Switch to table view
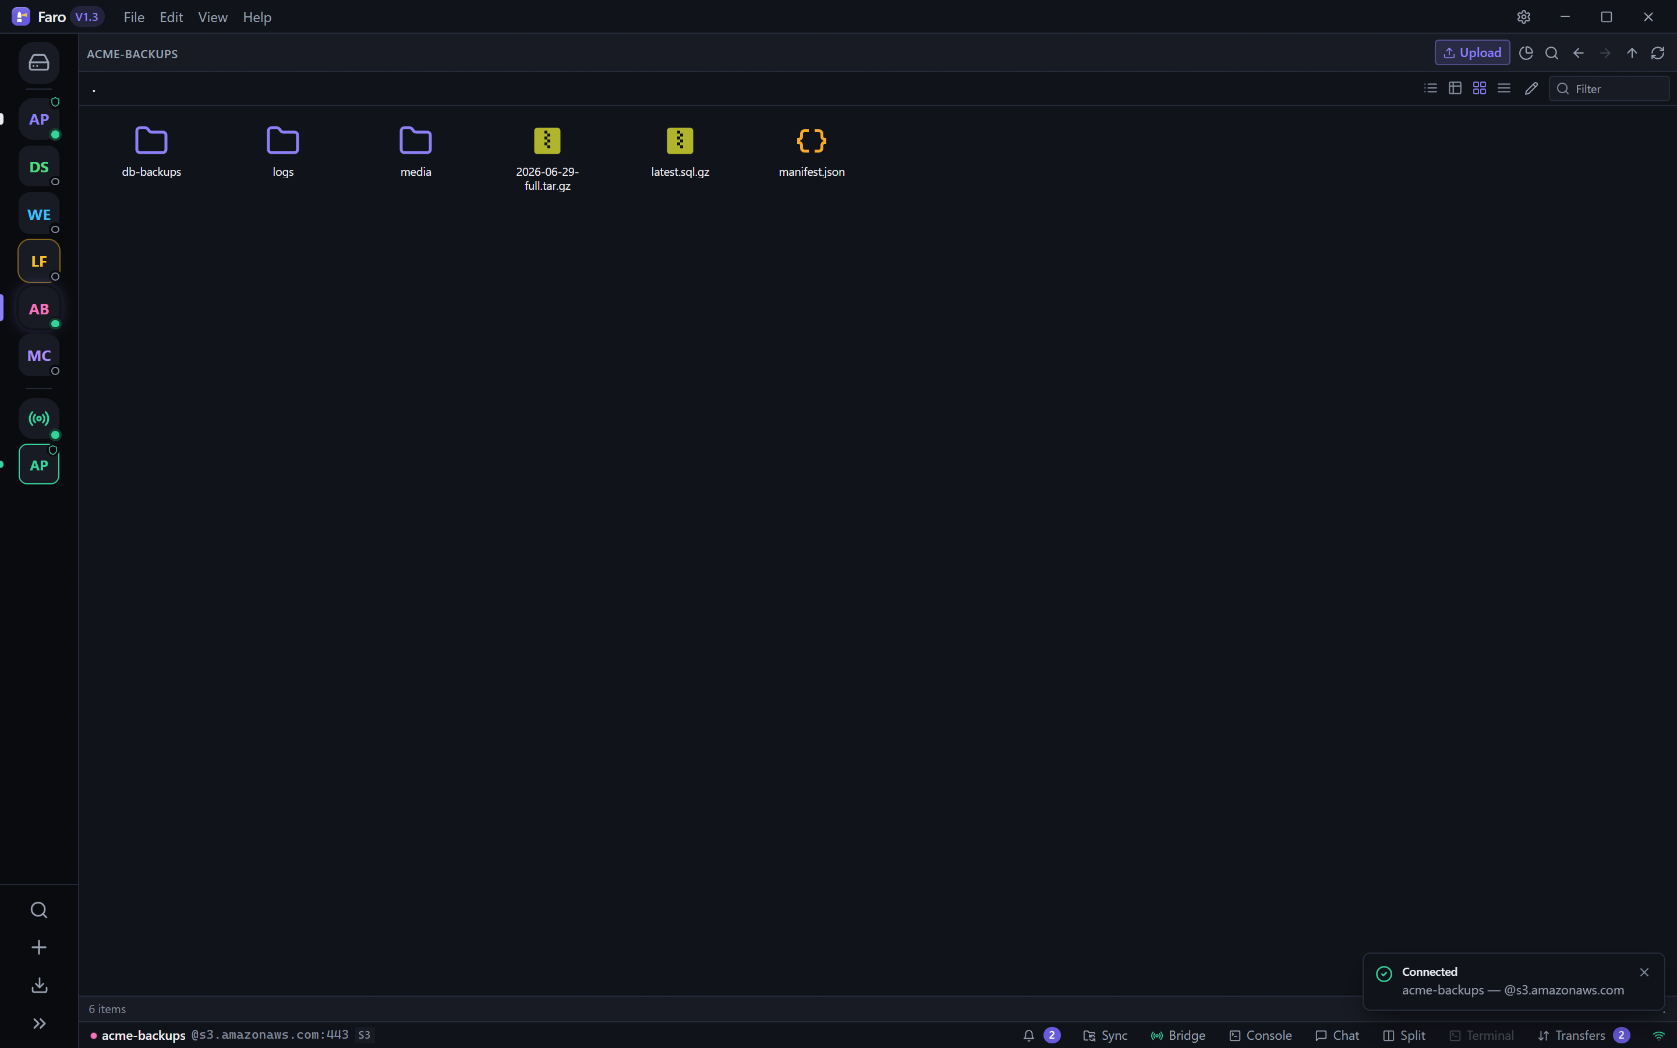This screenshot has width=1677, height=1048. tap(1455, 88)
